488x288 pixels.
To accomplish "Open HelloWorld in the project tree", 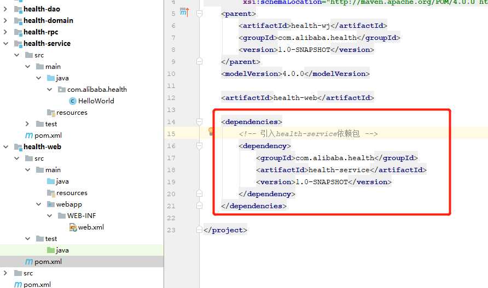I will click(x=96, y=101).
